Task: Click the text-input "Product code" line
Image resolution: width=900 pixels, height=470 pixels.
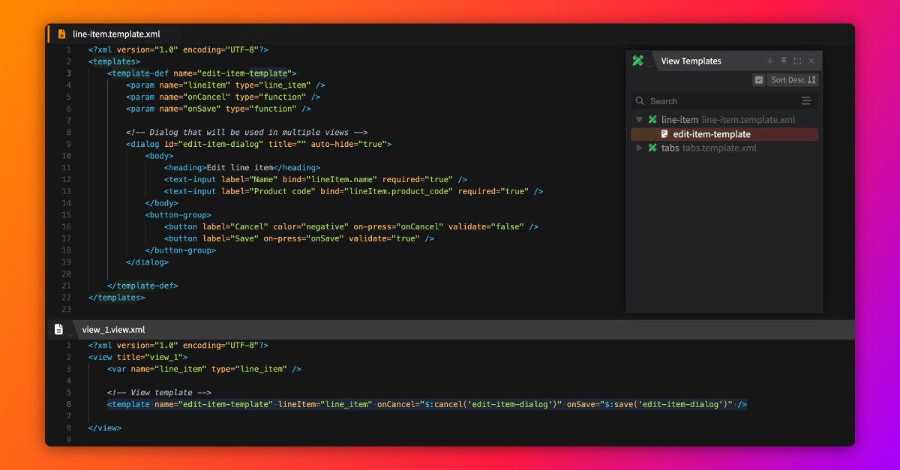Action: tap(353, 191)
